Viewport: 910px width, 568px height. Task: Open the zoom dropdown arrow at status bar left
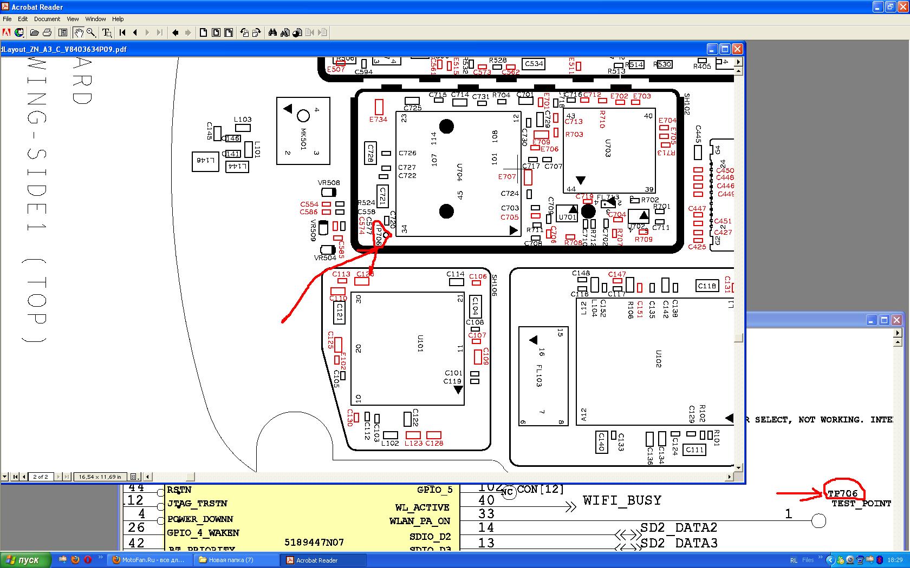pyautogui.click(x=5, y=477)
